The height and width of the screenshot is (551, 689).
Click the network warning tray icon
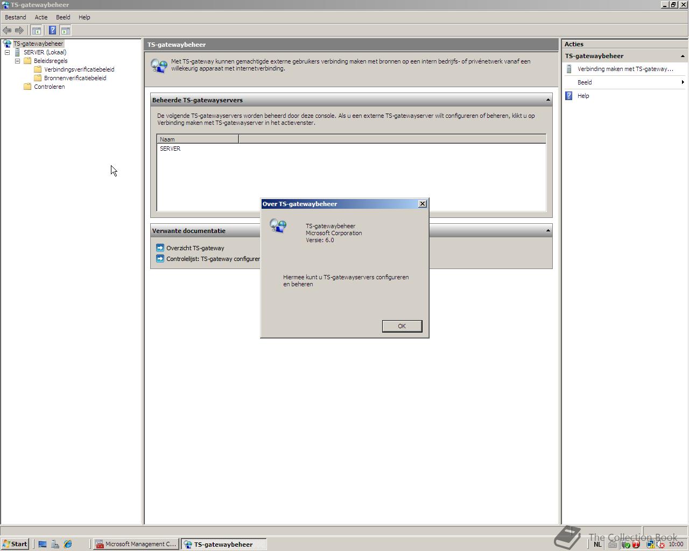pyautogui.click(x=650, y=545)
